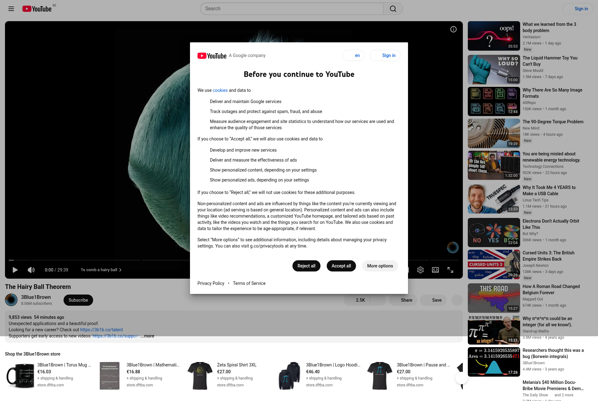Click the search magnifier button
This screenshot has width=598, height=401.
393,9
